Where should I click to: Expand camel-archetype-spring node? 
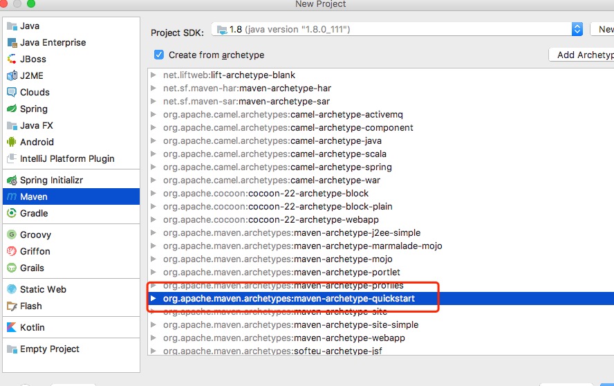(x=153, y=167)
